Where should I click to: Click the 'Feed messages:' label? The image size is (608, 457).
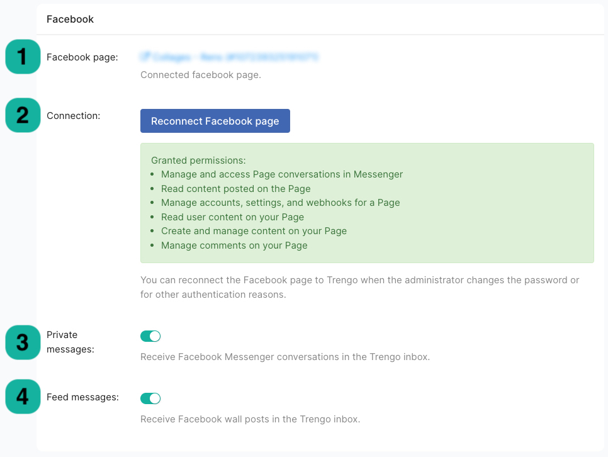(82, 397)
